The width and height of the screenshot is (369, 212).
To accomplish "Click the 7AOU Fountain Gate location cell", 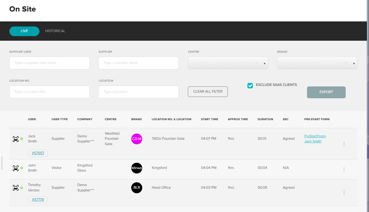I will 168,139.
